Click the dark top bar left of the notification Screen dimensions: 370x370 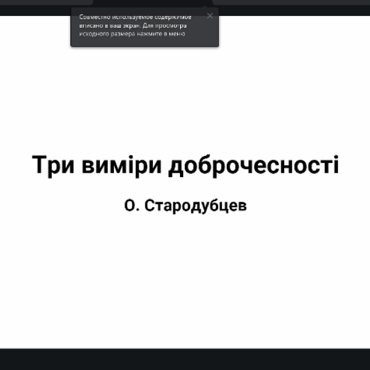tap(34, 7)
